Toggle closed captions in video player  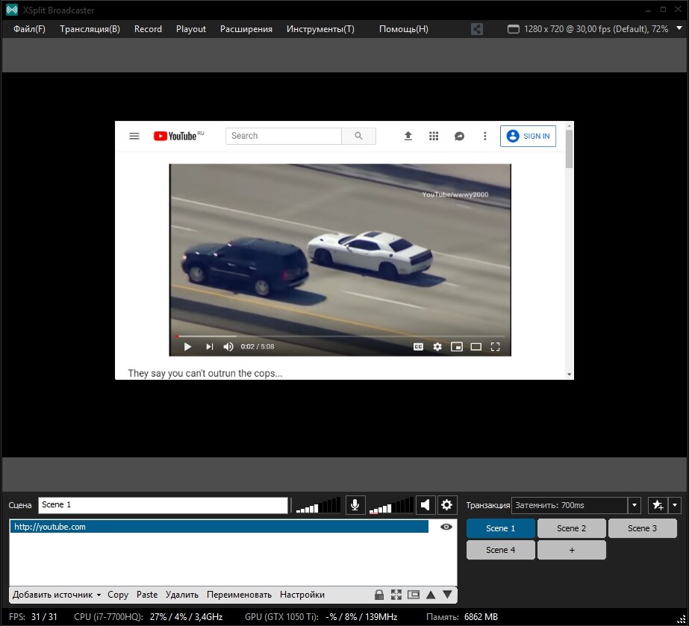coord(418,347)
